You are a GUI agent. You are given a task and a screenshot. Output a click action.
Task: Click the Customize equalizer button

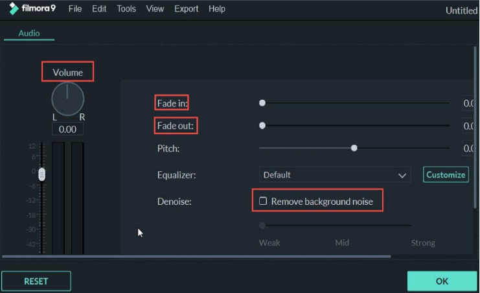tap(446, 174)
